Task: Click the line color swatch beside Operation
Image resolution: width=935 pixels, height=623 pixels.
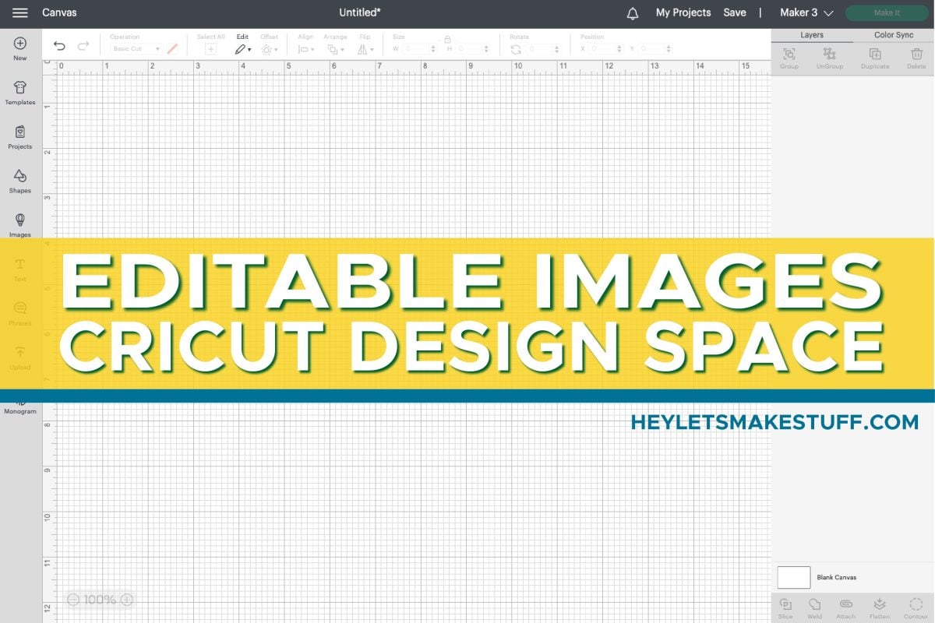Action: coord(173,49)
